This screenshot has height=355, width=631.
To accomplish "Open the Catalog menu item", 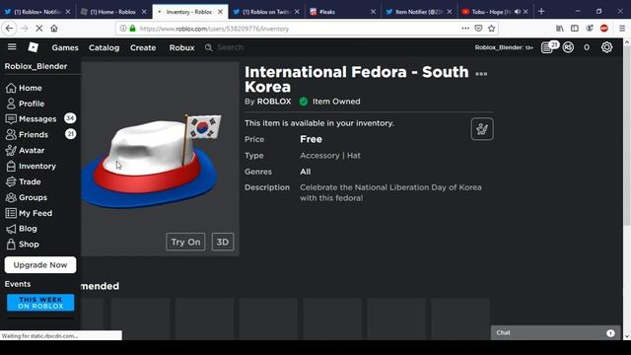I will pos(105,47).
